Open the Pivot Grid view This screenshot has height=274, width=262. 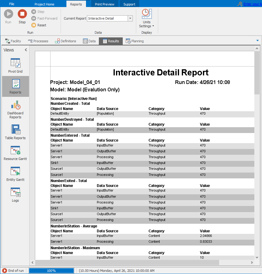[x=15, y=66]
